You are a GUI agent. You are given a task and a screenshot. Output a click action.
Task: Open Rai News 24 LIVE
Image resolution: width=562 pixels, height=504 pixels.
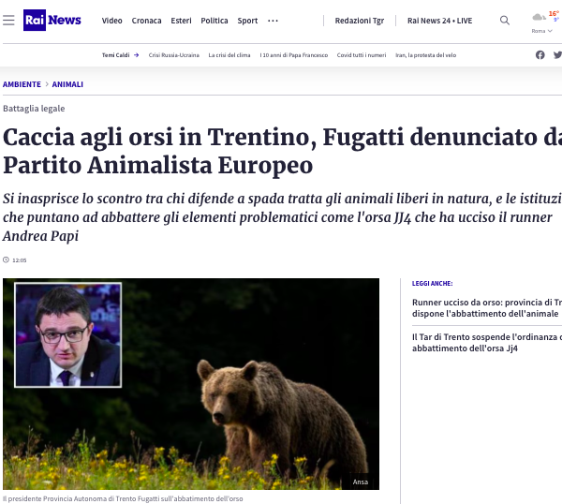point(440,21)
